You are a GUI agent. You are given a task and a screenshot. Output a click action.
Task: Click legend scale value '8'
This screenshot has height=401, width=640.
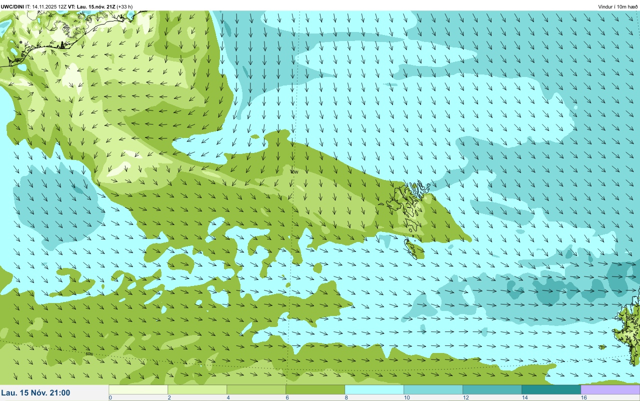[x=346, y=397]
